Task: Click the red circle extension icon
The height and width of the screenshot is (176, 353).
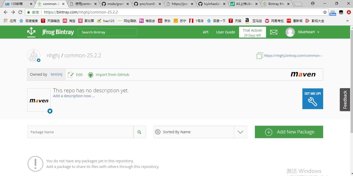Action: point(349,12)
